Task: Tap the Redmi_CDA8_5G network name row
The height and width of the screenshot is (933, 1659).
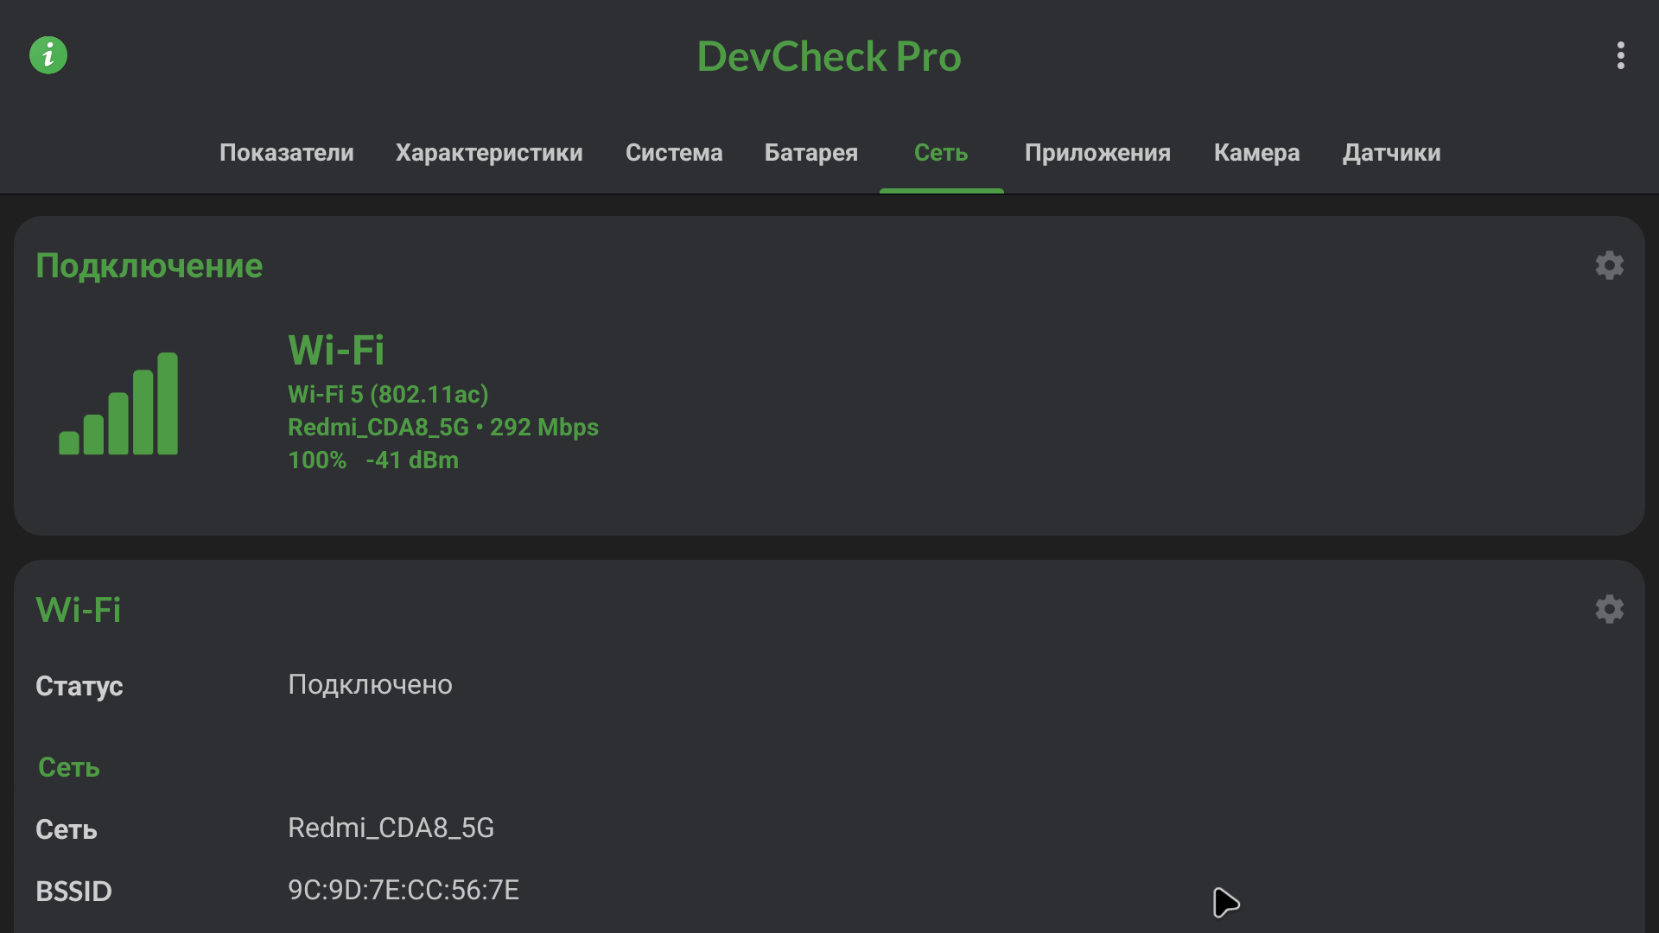Action: tap(391, 828)
